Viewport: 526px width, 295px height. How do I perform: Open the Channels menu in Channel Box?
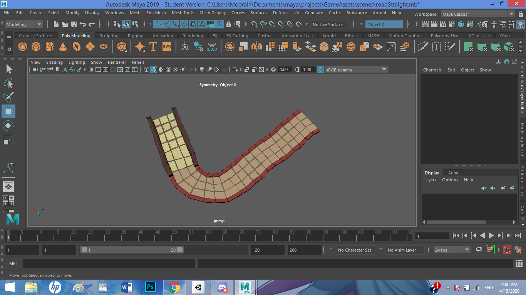tap(432, 70)
